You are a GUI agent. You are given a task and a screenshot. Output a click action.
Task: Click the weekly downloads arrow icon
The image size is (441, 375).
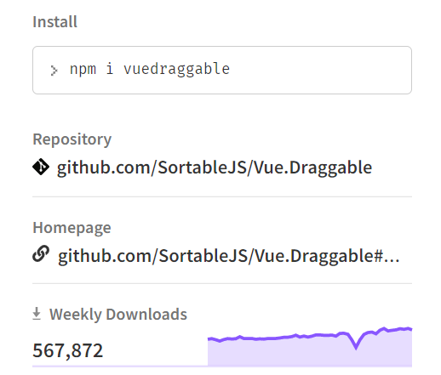pyautogui.click(x=37, y=314)
